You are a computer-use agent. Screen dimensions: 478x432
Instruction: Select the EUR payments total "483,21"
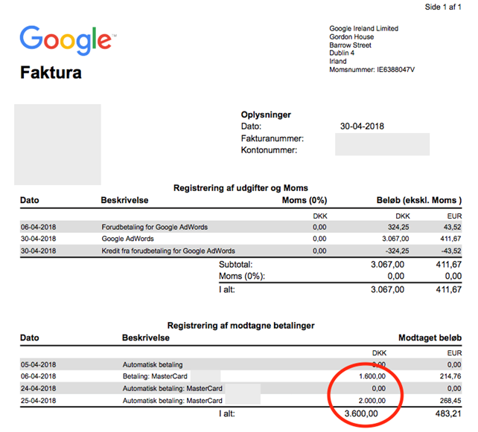click(x=448, y=413)
